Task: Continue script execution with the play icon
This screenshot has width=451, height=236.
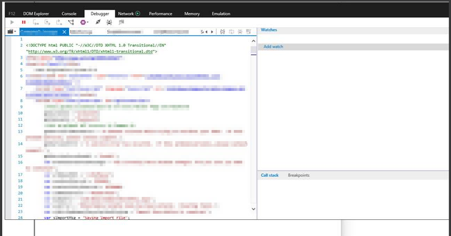Action: 12,22
